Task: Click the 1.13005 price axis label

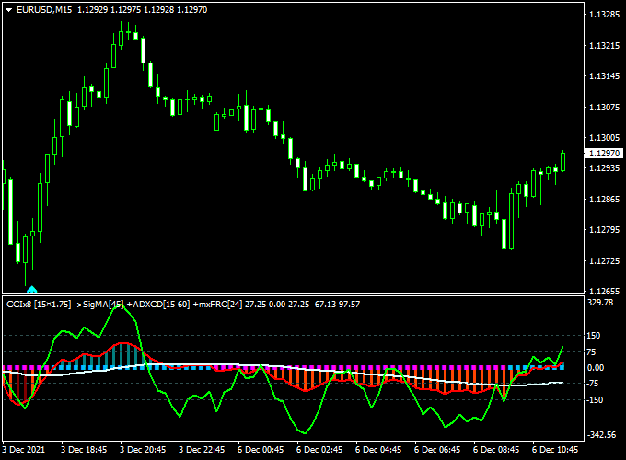Action: (x=605, y=138)
